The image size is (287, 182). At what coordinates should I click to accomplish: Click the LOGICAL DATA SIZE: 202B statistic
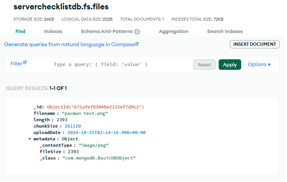[x=87, y=19]
